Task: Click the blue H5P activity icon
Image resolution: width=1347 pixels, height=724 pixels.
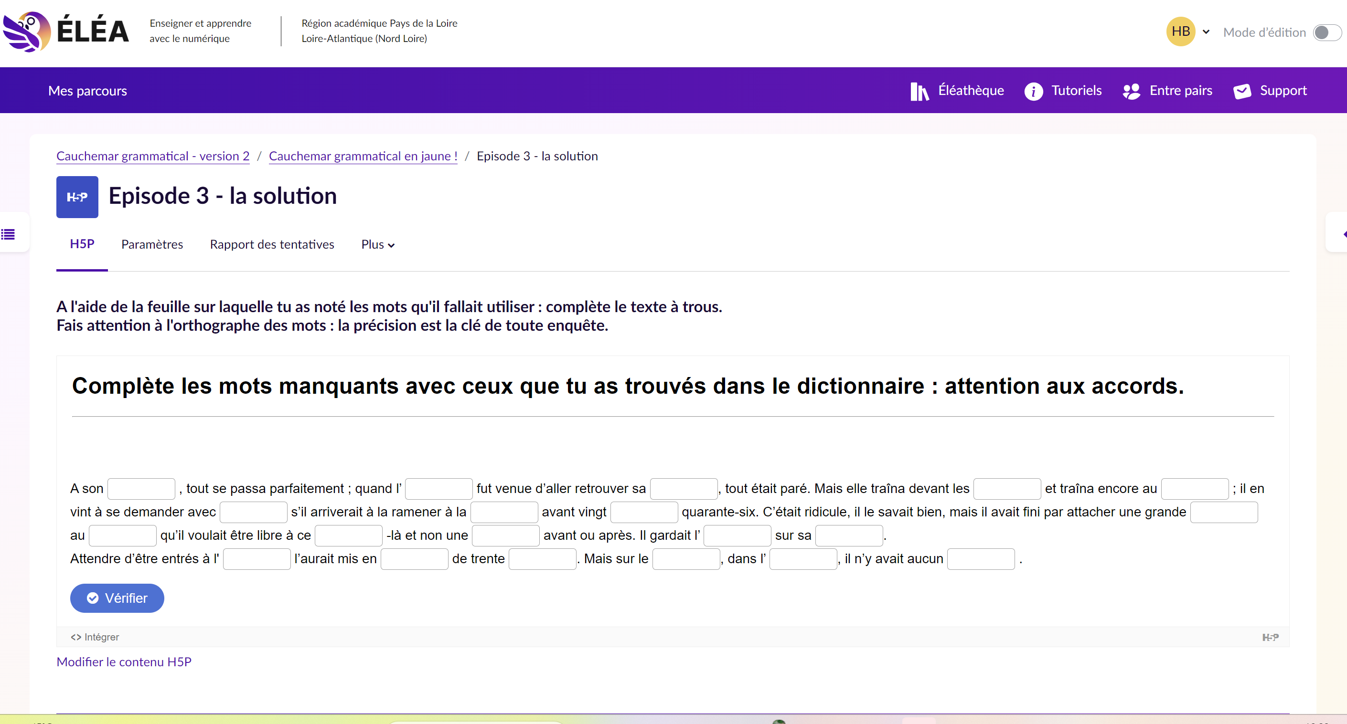Action: click(x=77, y=197)
